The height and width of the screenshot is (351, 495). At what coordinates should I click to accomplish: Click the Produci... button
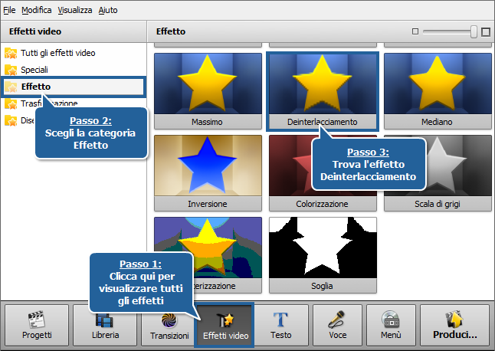(454, 325)
